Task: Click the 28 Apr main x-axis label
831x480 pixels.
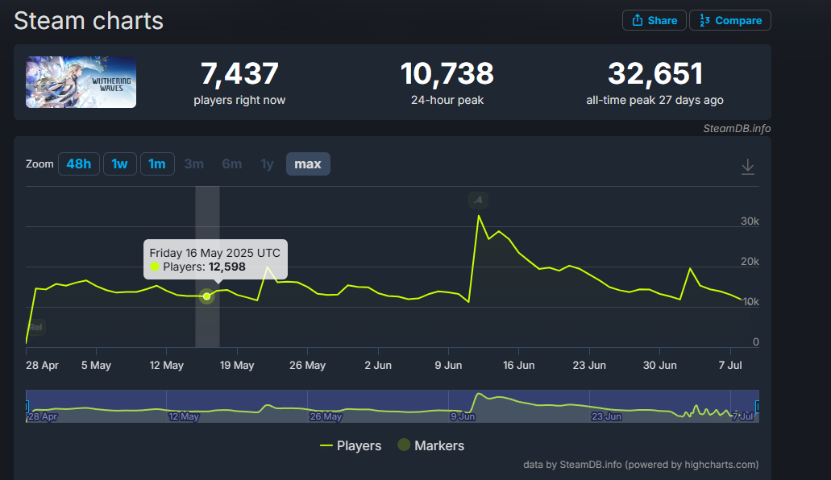Action: [x=43, y=365]
